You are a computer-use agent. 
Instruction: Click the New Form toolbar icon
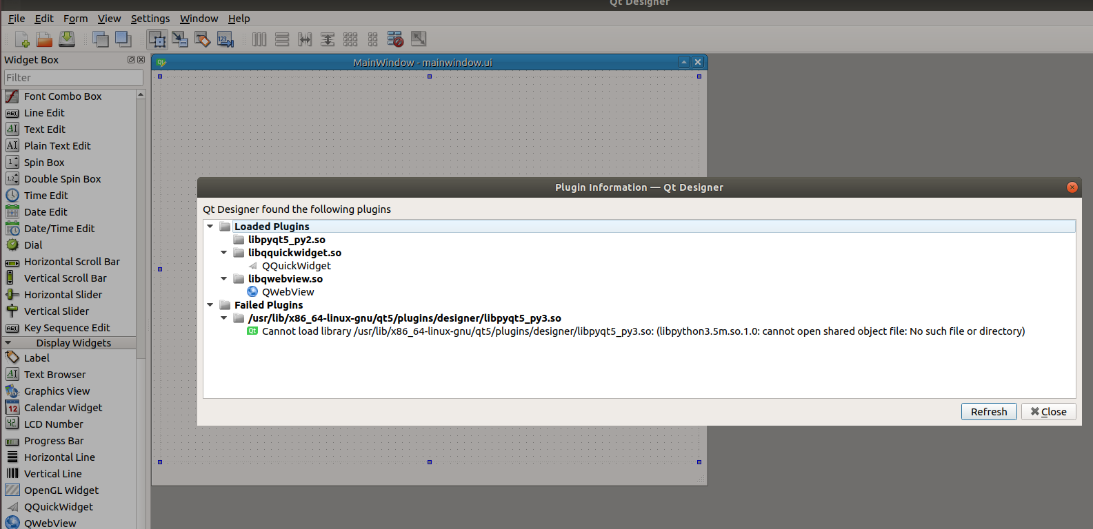(22, 39)
